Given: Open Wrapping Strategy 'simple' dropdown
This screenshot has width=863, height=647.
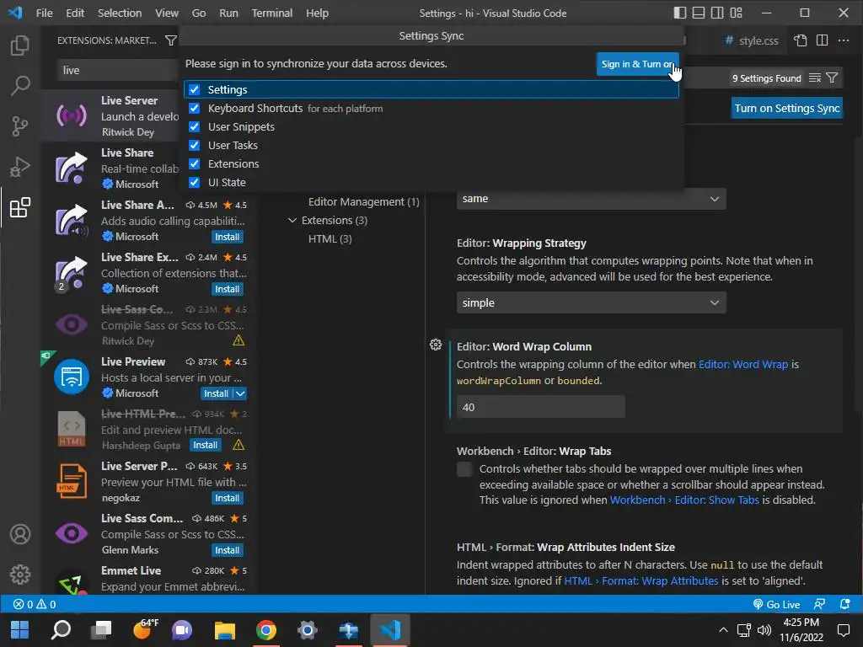Looking at the screenshot, I should coord(591,302).
